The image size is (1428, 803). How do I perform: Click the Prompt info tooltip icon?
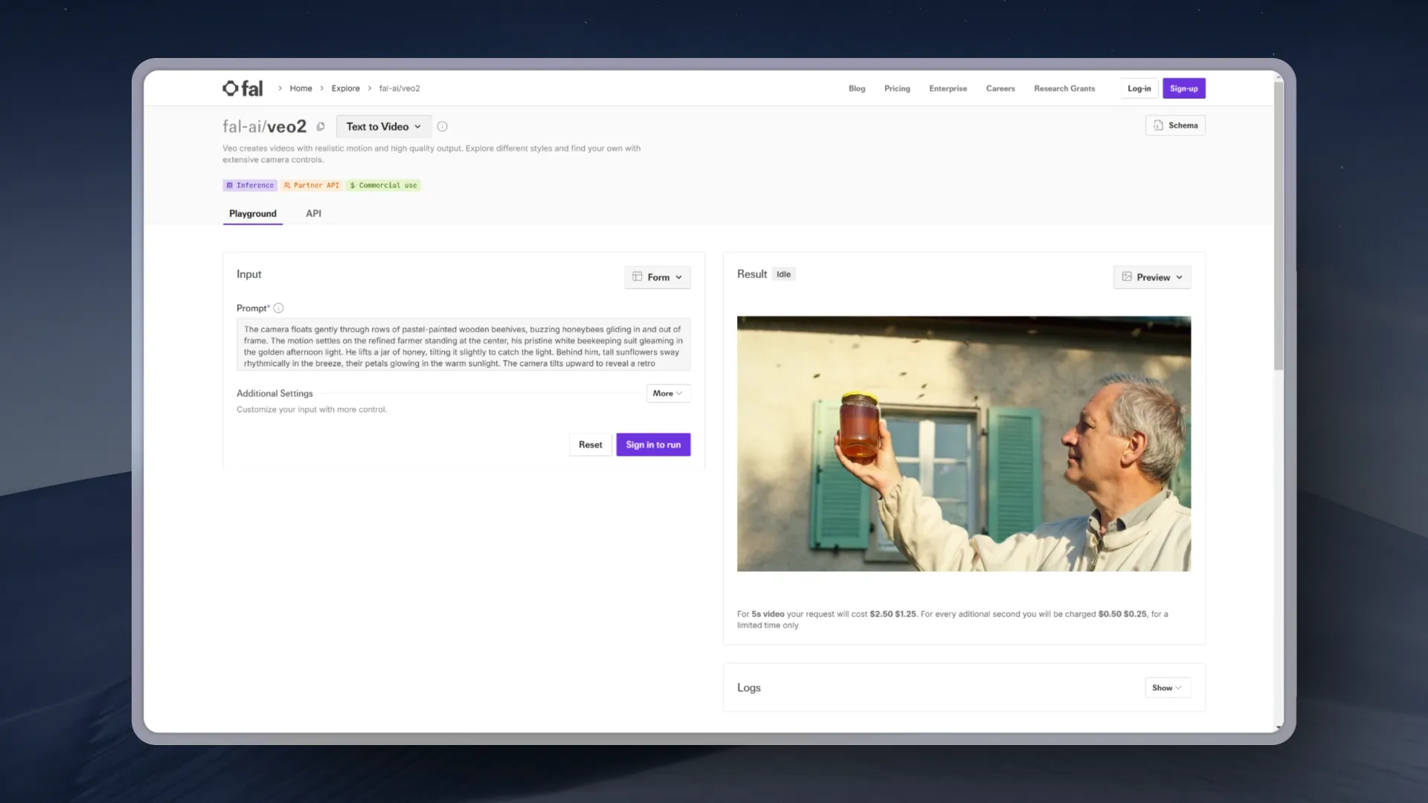[279, 308]
